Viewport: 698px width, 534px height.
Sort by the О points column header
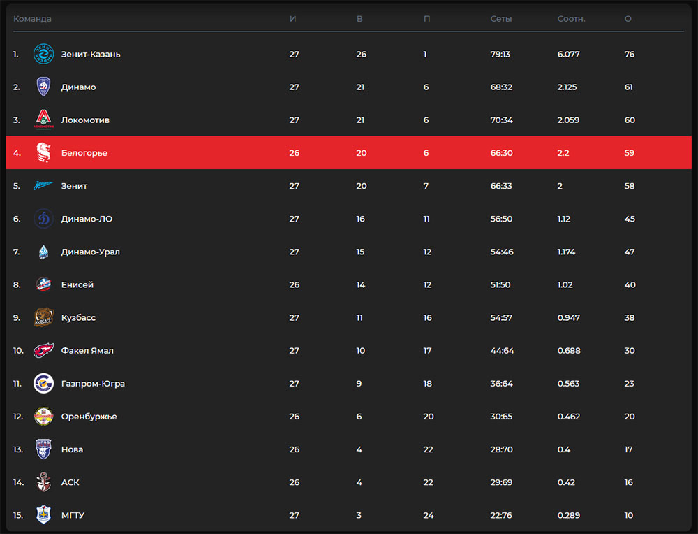coord(628,19)
